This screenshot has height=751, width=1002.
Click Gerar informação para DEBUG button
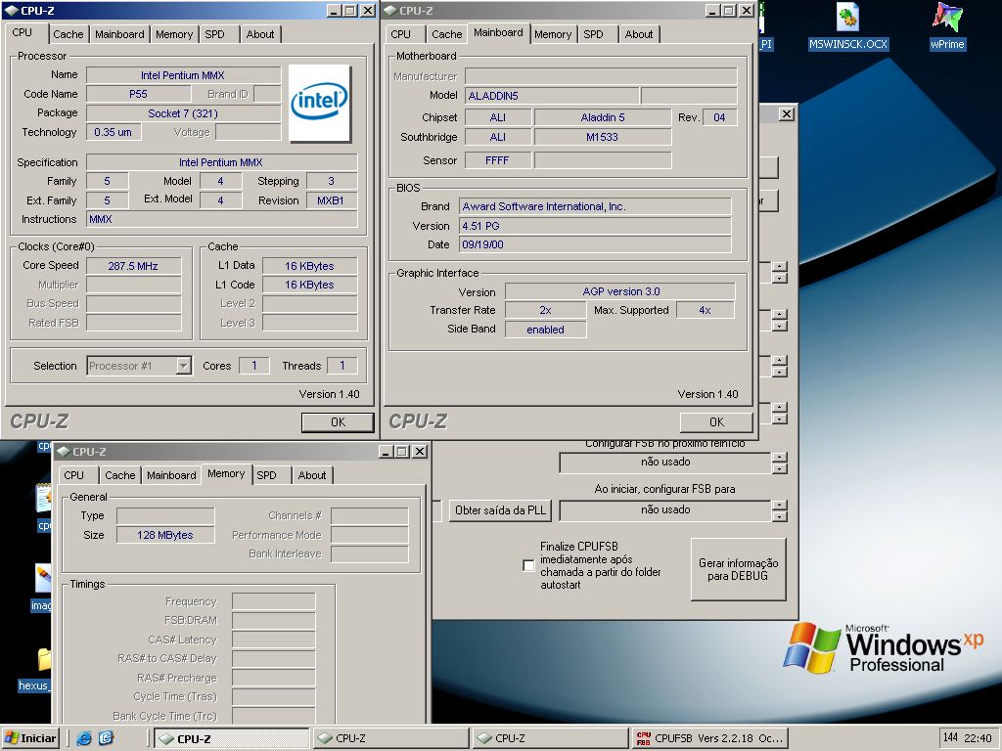pos(738,569)
